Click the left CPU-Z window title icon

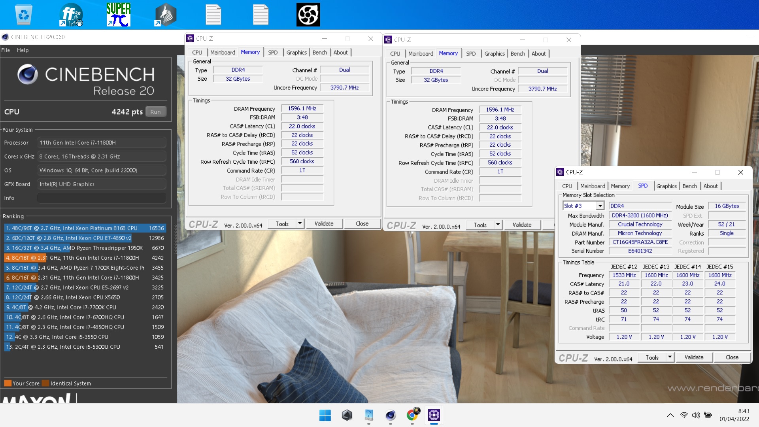tap(190, 38)
